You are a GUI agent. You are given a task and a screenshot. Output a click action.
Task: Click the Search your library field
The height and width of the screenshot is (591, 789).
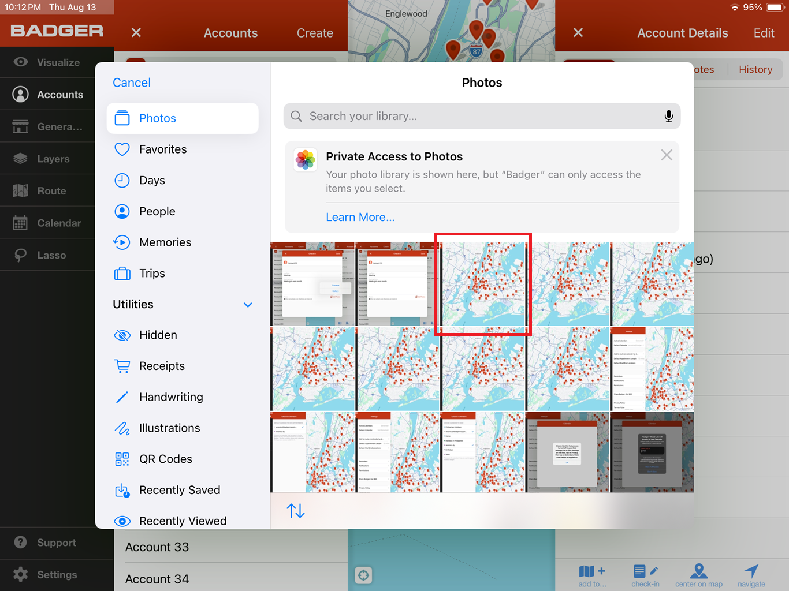pos(482,116)
